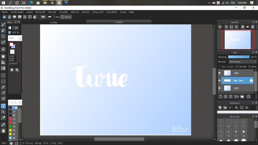Select the green brush preset 10
This screenshot has height=145, width=258.
(x=13, y=127)
